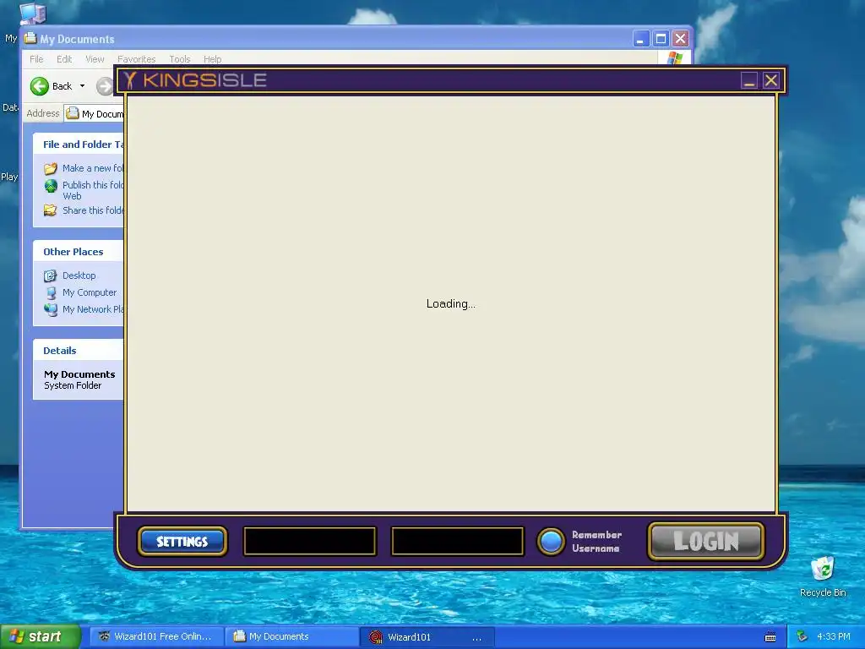Click the My Computer icon under Other Places
This screenshot has height=649, width=865.
51,292
